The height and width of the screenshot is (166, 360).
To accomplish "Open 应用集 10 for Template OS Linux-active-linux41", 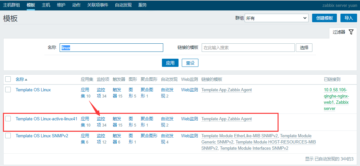I will (86, 122).
